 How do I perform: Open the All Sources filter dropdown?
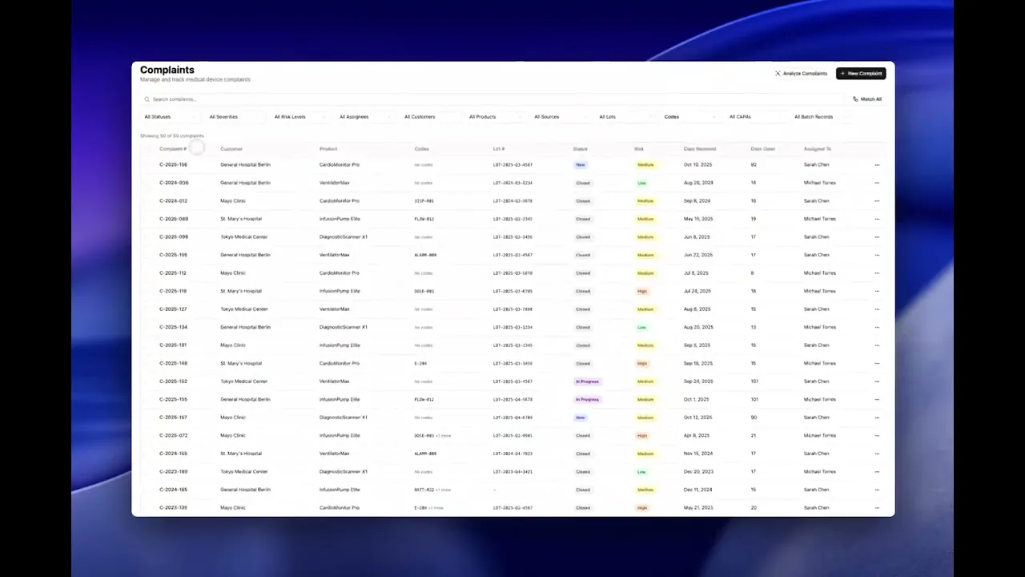(560, 117)
